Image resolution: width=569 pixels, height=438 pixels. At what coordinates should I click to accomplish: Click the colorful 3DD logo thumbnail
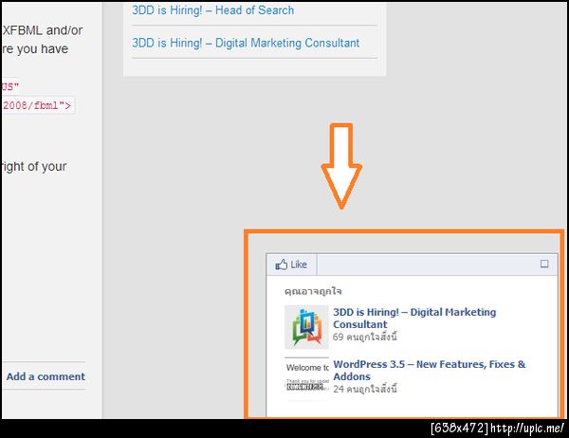coord(306,326)
